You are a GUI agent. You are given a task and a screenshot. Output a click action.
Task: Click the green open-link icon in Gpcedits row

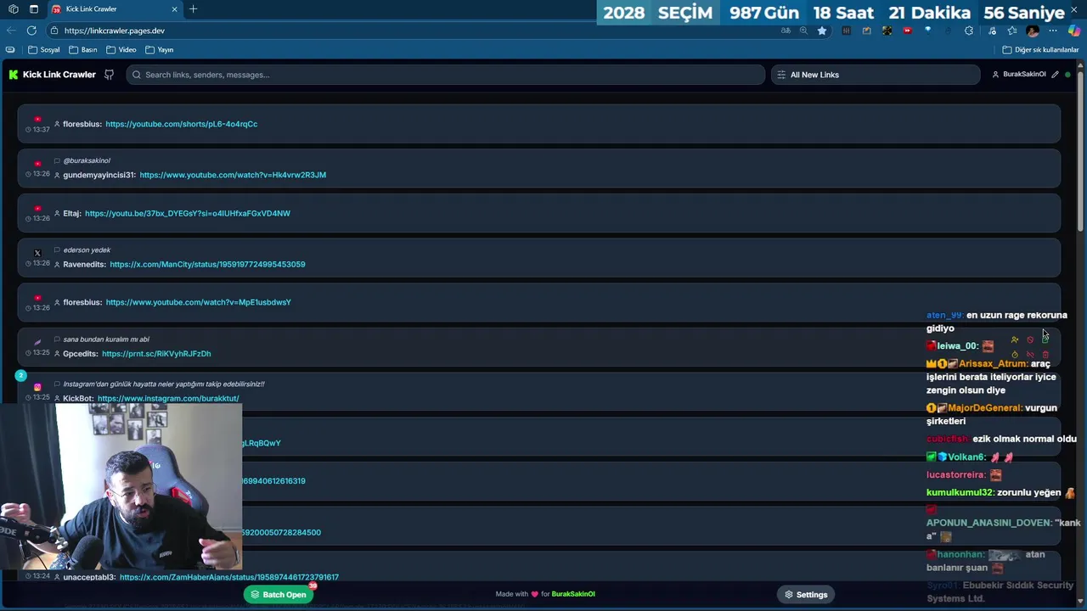coord(1045,339)
